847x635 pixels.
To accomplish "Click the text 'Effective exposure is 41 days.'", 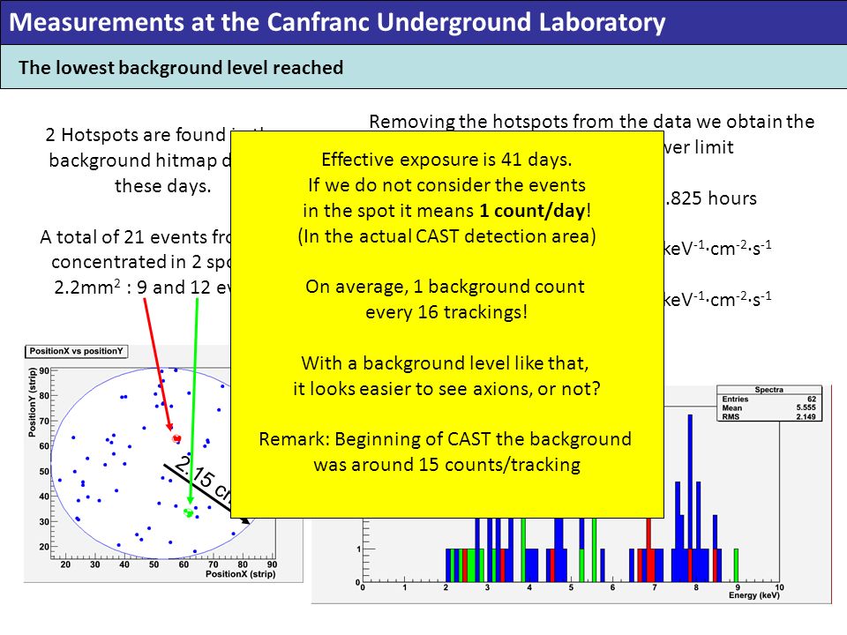I will (446, 160).
